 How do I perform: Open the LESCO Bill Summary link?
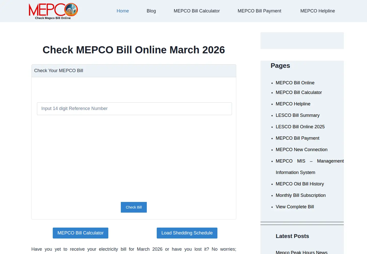[x=297, y=115]
